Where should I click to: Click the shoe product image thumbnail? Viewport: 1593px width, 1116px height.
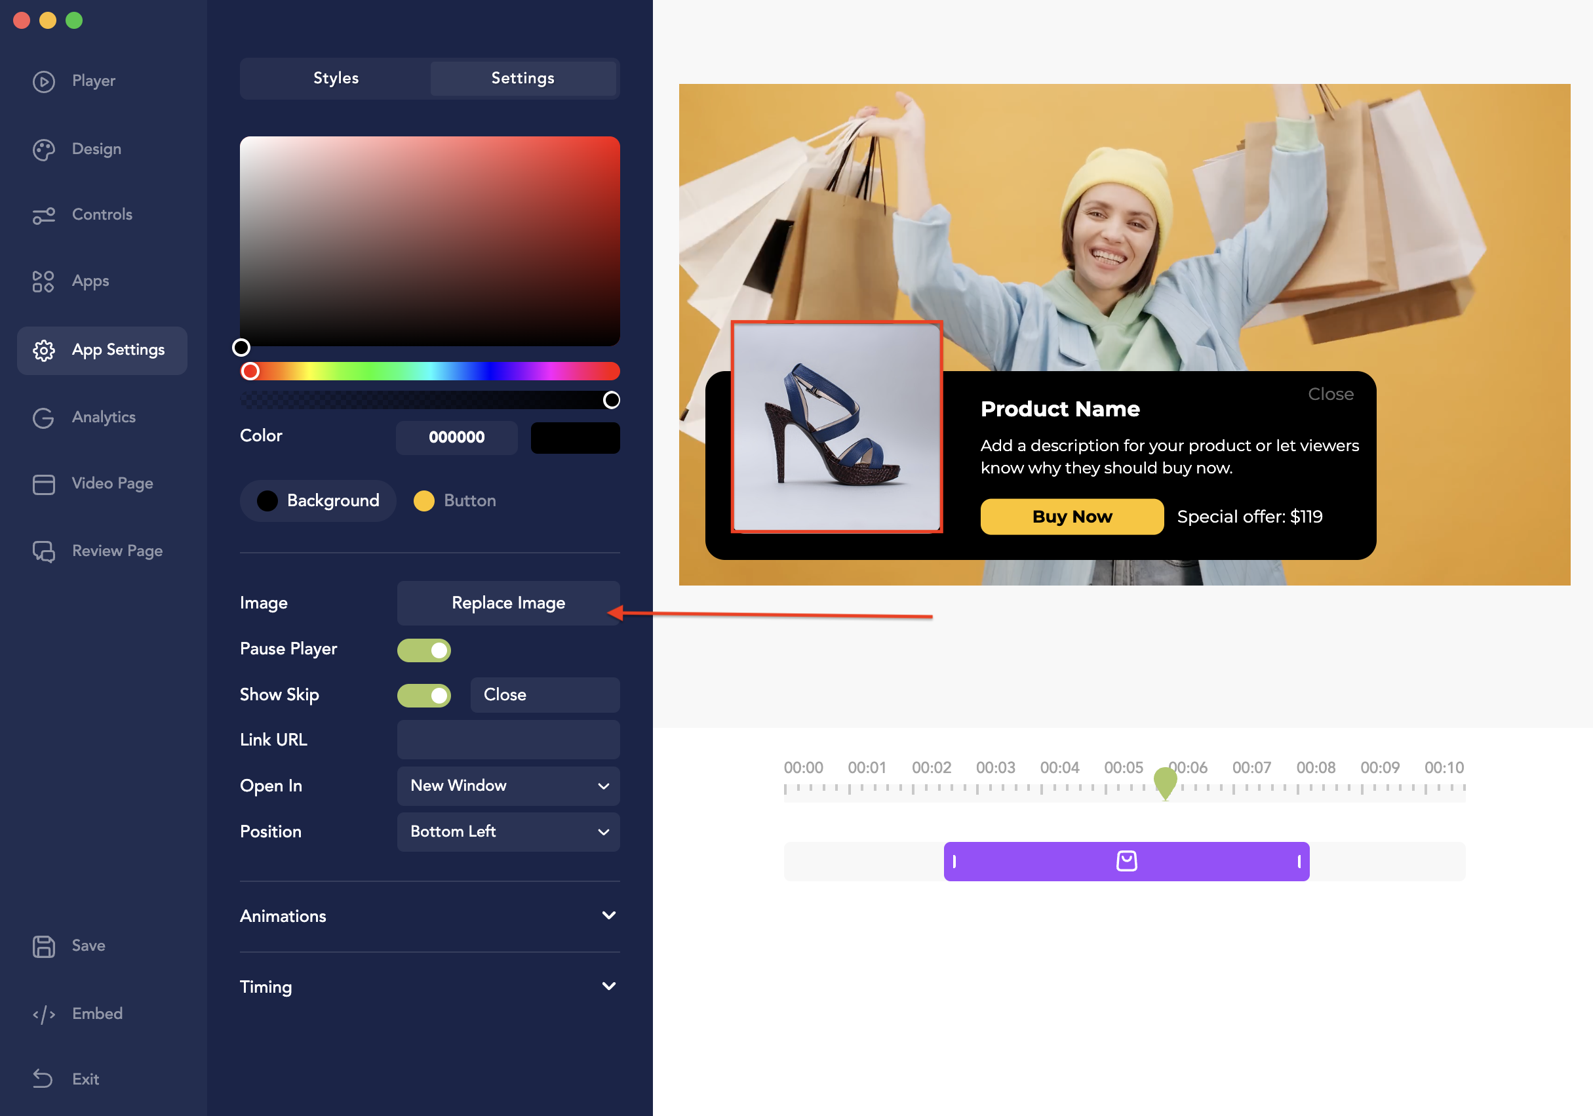coord(836,427)
